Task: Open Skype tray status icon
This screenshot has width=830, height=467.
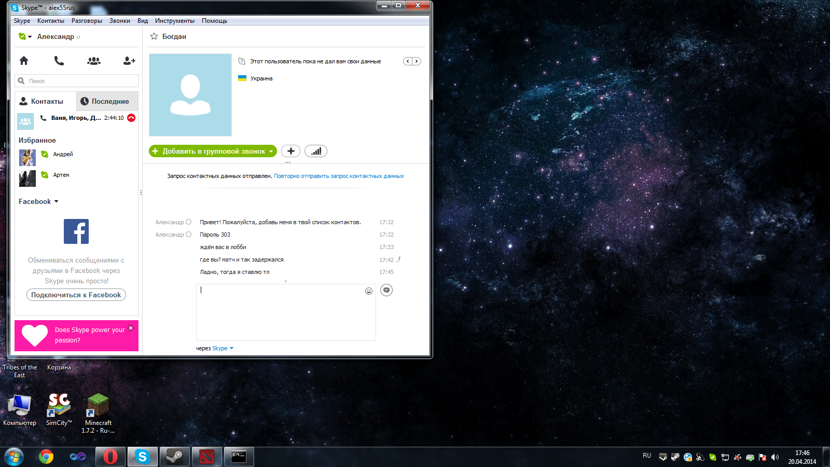Action: coord(713,457)
